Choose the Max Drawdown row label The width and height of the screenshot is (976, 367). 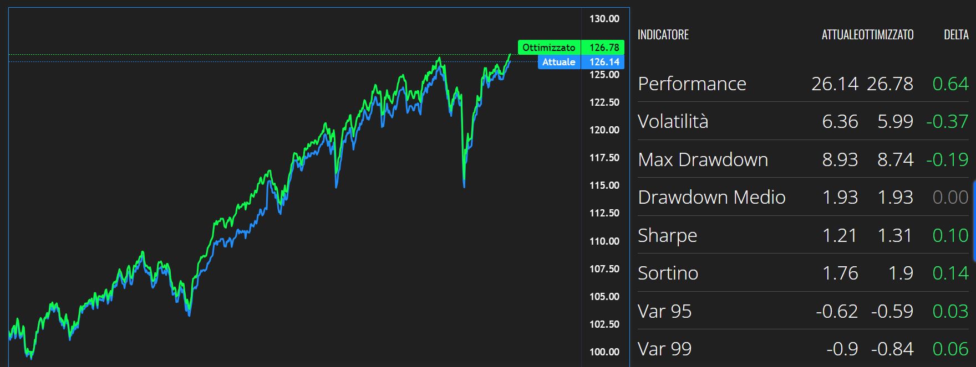click(703, 159)
